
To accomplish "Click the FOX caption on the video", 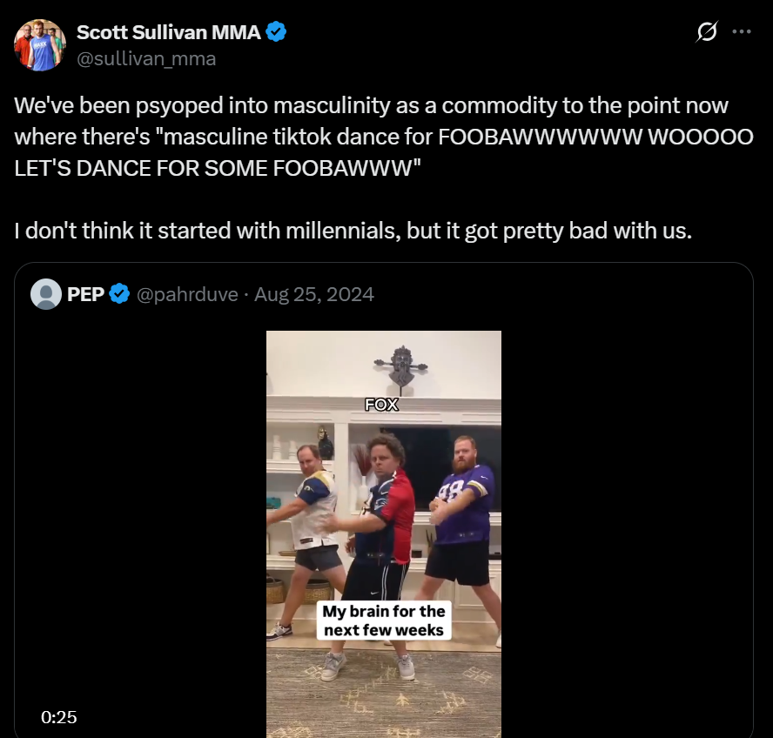I will tap(381, 404).
